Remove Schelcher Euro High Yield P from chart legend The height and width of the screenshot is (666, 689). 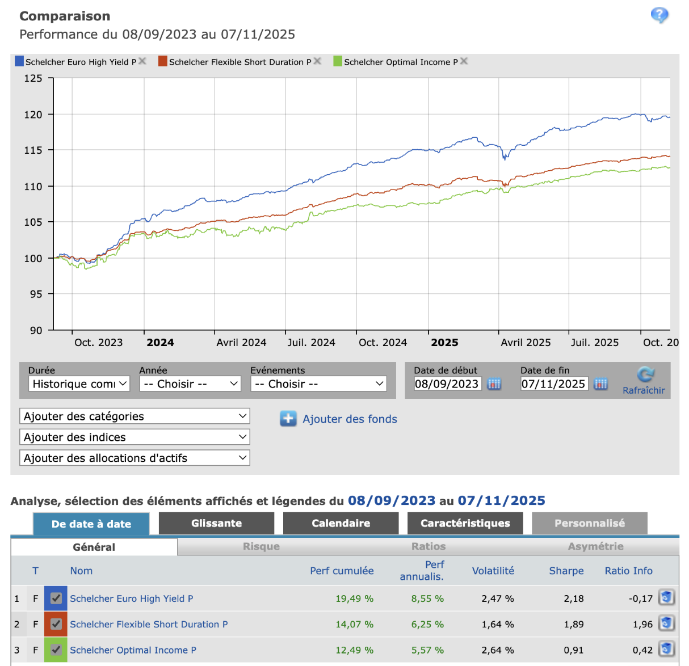[x=142, y=61]
